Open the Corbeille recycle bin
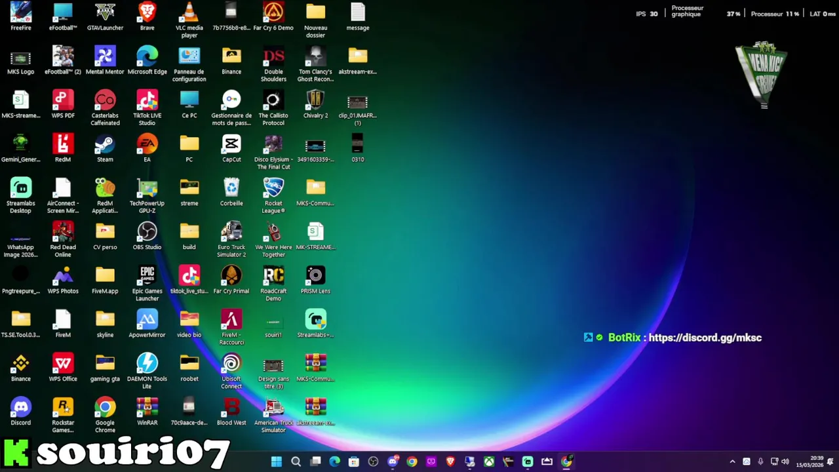This screenshot has height=472, width=839. pyautogui.click(x=231, y=192)
